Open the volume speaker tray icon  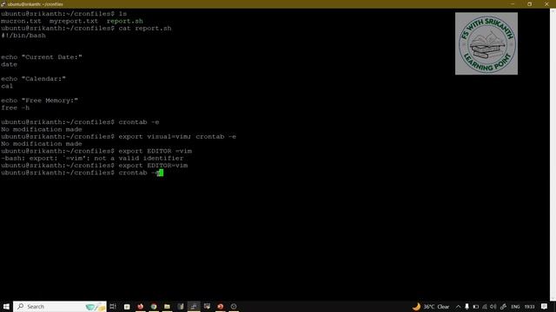tap(493, 307)
